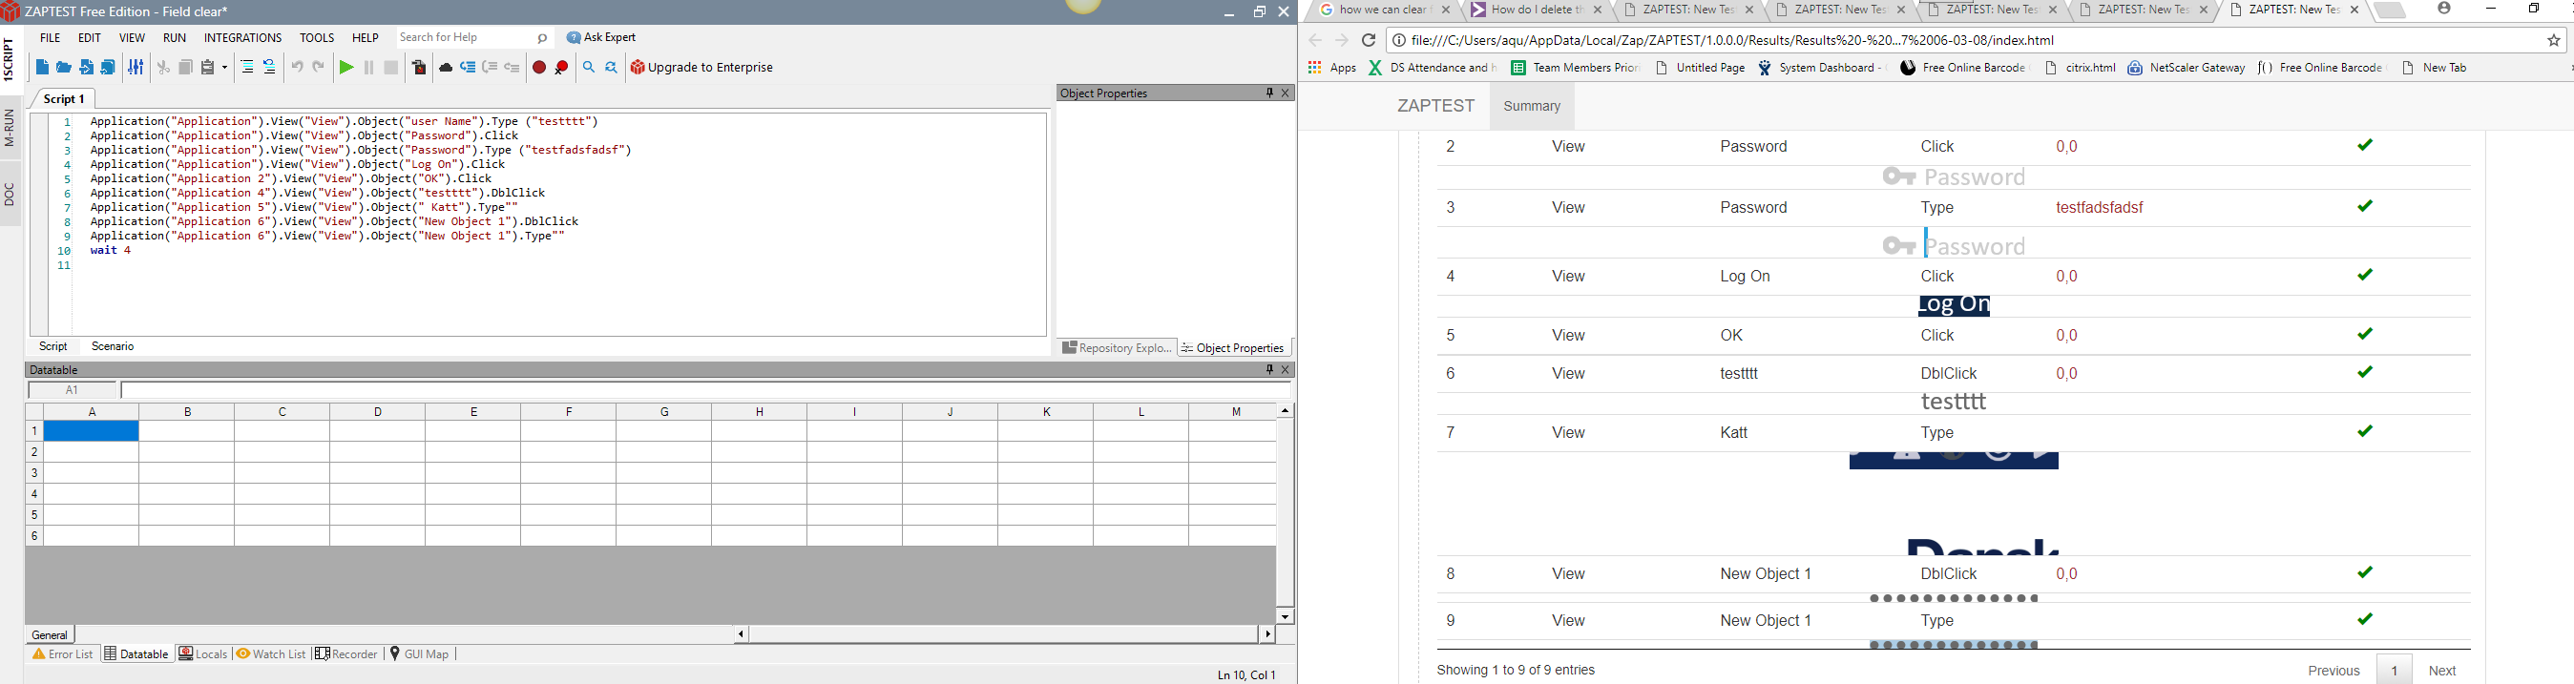The height and width of the screenshot is (684, 2574).
Task: Click the Ask Expert button
Action: tap(601, 38)
